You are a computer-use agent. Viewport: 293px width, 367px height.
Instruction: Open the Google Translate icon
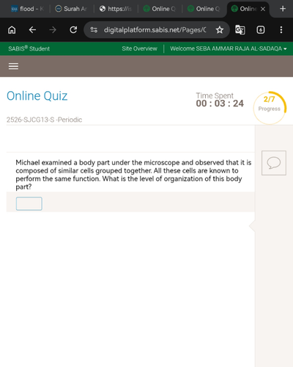(240, 30)
